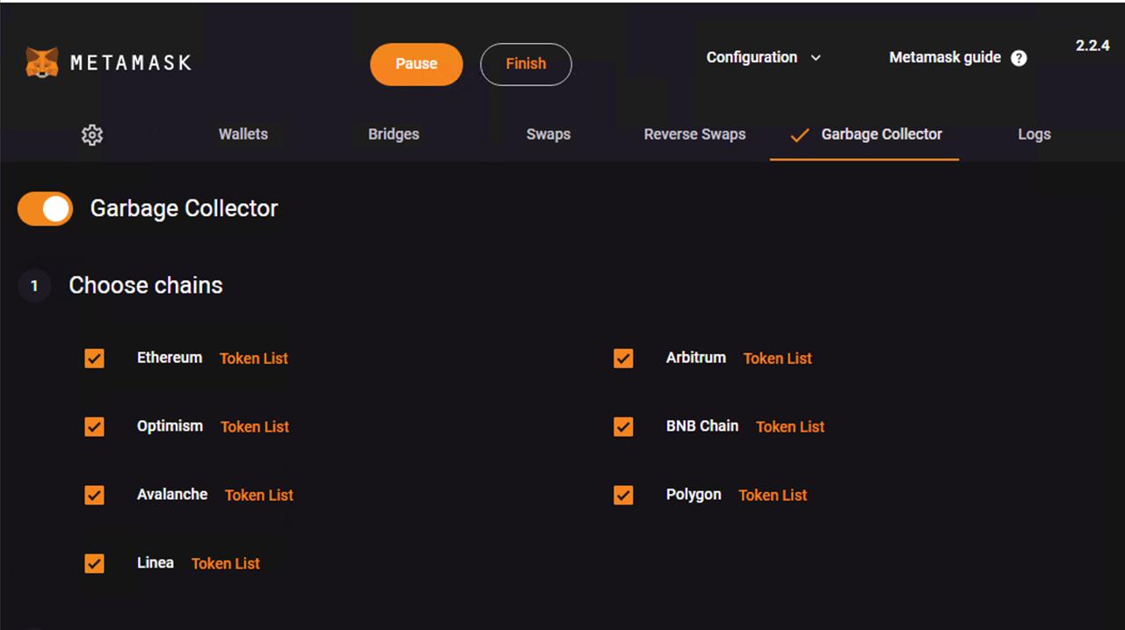This screenshot has height=630, width=1125.
Task: Open the BNB Chain Token List
Action: (790, 427)
